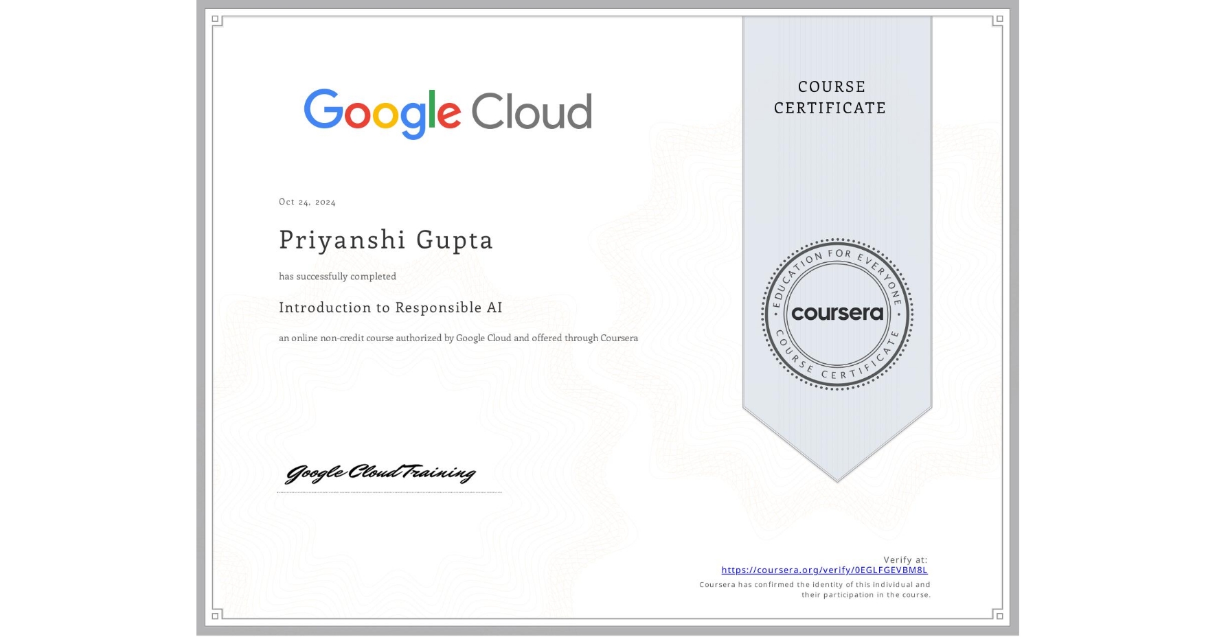Click the Google Cloud Training signature

pos(381,473)
